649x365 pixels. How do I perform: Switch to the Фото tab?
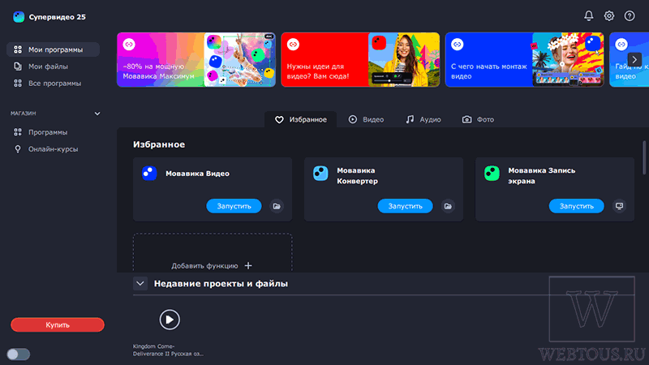(x=478, y=119)
